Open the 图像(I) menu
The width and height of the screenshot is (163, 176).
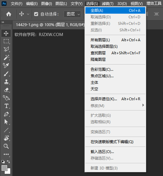(47, 4)
